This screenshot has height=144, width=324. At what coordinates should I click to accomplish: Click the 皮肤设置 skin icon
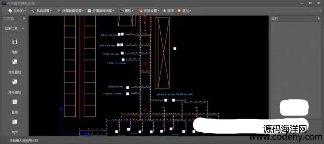(141, 11)
